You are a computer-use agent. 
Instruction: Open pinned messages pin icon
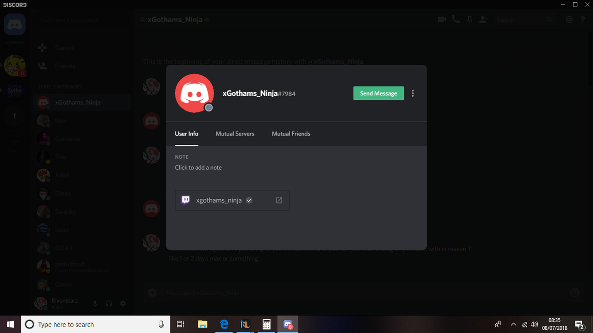click(x=470, y=19)
